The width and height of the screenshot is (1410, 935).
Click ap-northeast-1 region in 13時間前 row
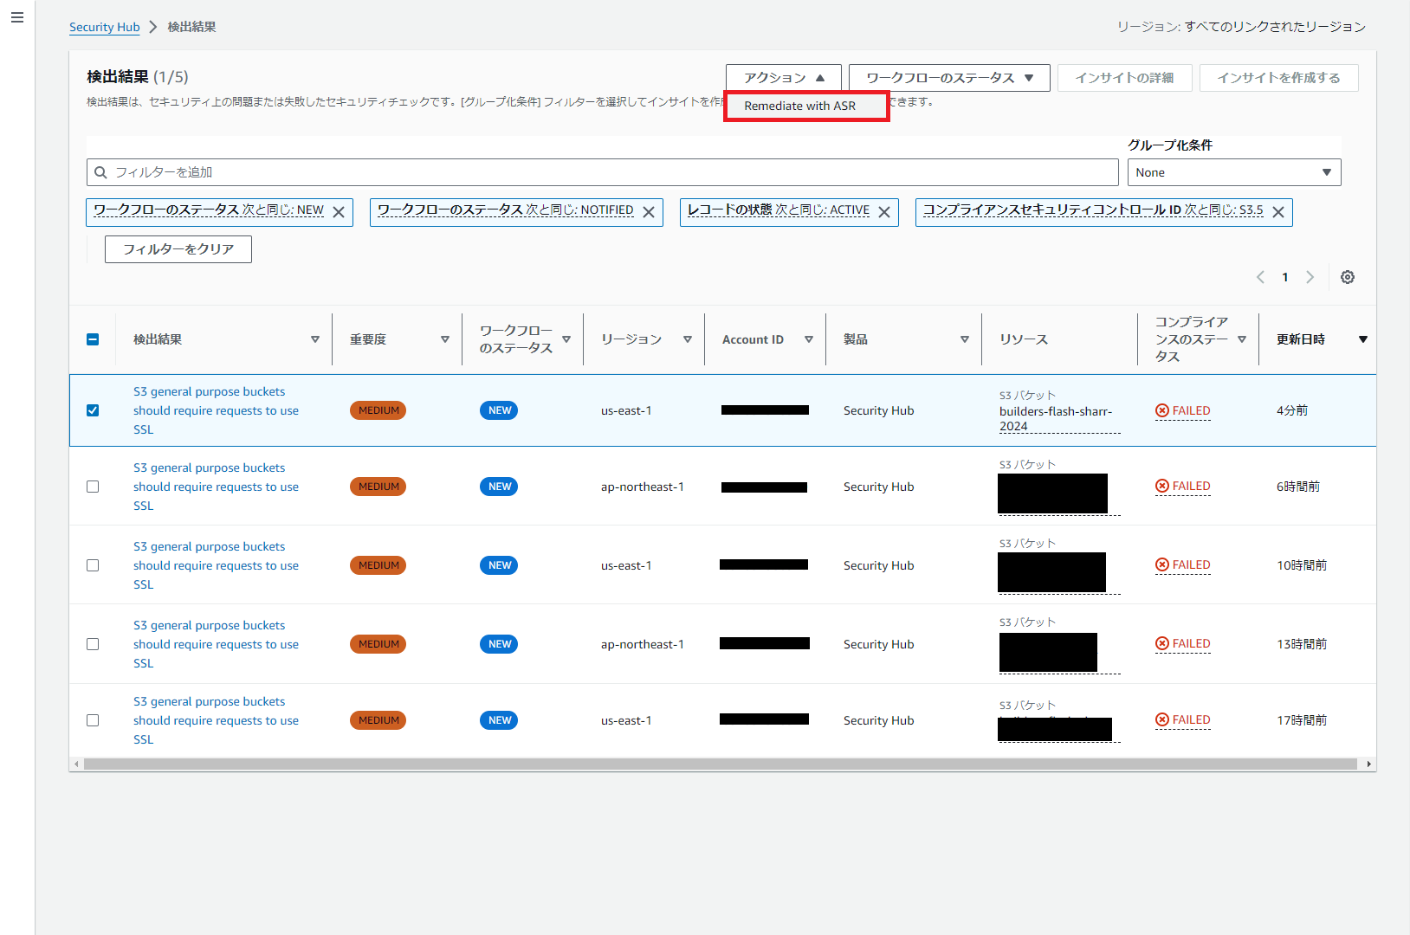tap(643, 644)
